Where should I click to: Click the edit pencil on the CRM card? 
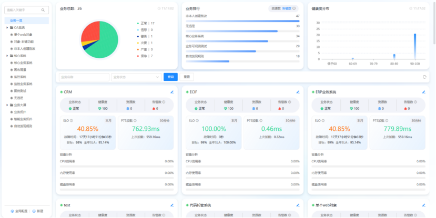tap(172, 92)
